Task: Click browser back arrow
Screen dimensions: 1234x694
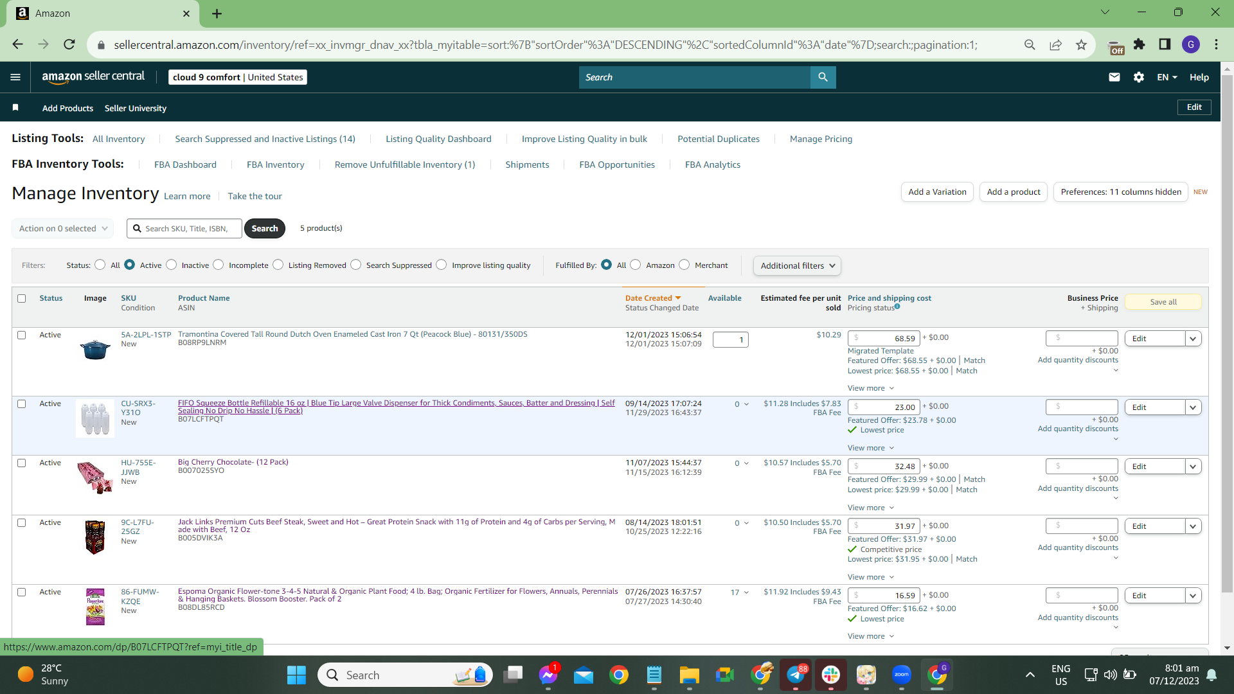Action: tap(17, 44)
